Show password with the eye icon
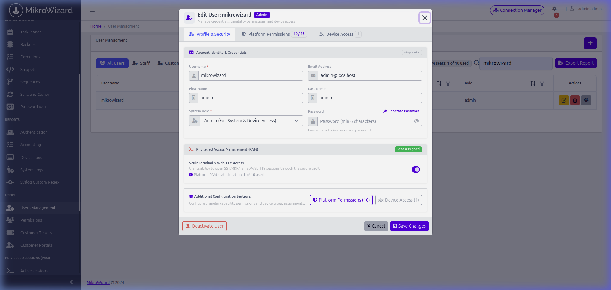 pyautogui.click(x=417, y=121)
